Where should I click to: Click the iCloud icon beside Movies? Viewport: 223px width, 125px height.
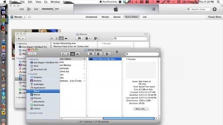point(29,17)
